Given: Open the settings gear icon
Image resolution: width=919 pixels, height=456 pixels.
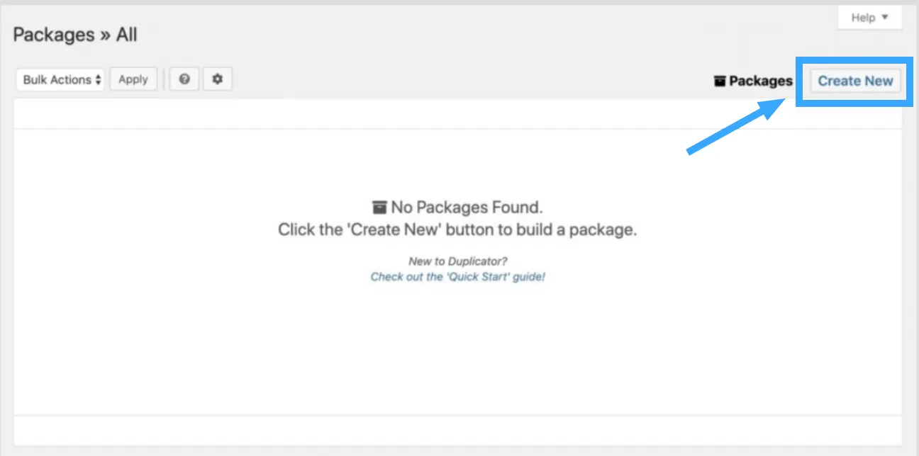Looking at the screenshot, I should pyautogui.click(x=218, y=79).
